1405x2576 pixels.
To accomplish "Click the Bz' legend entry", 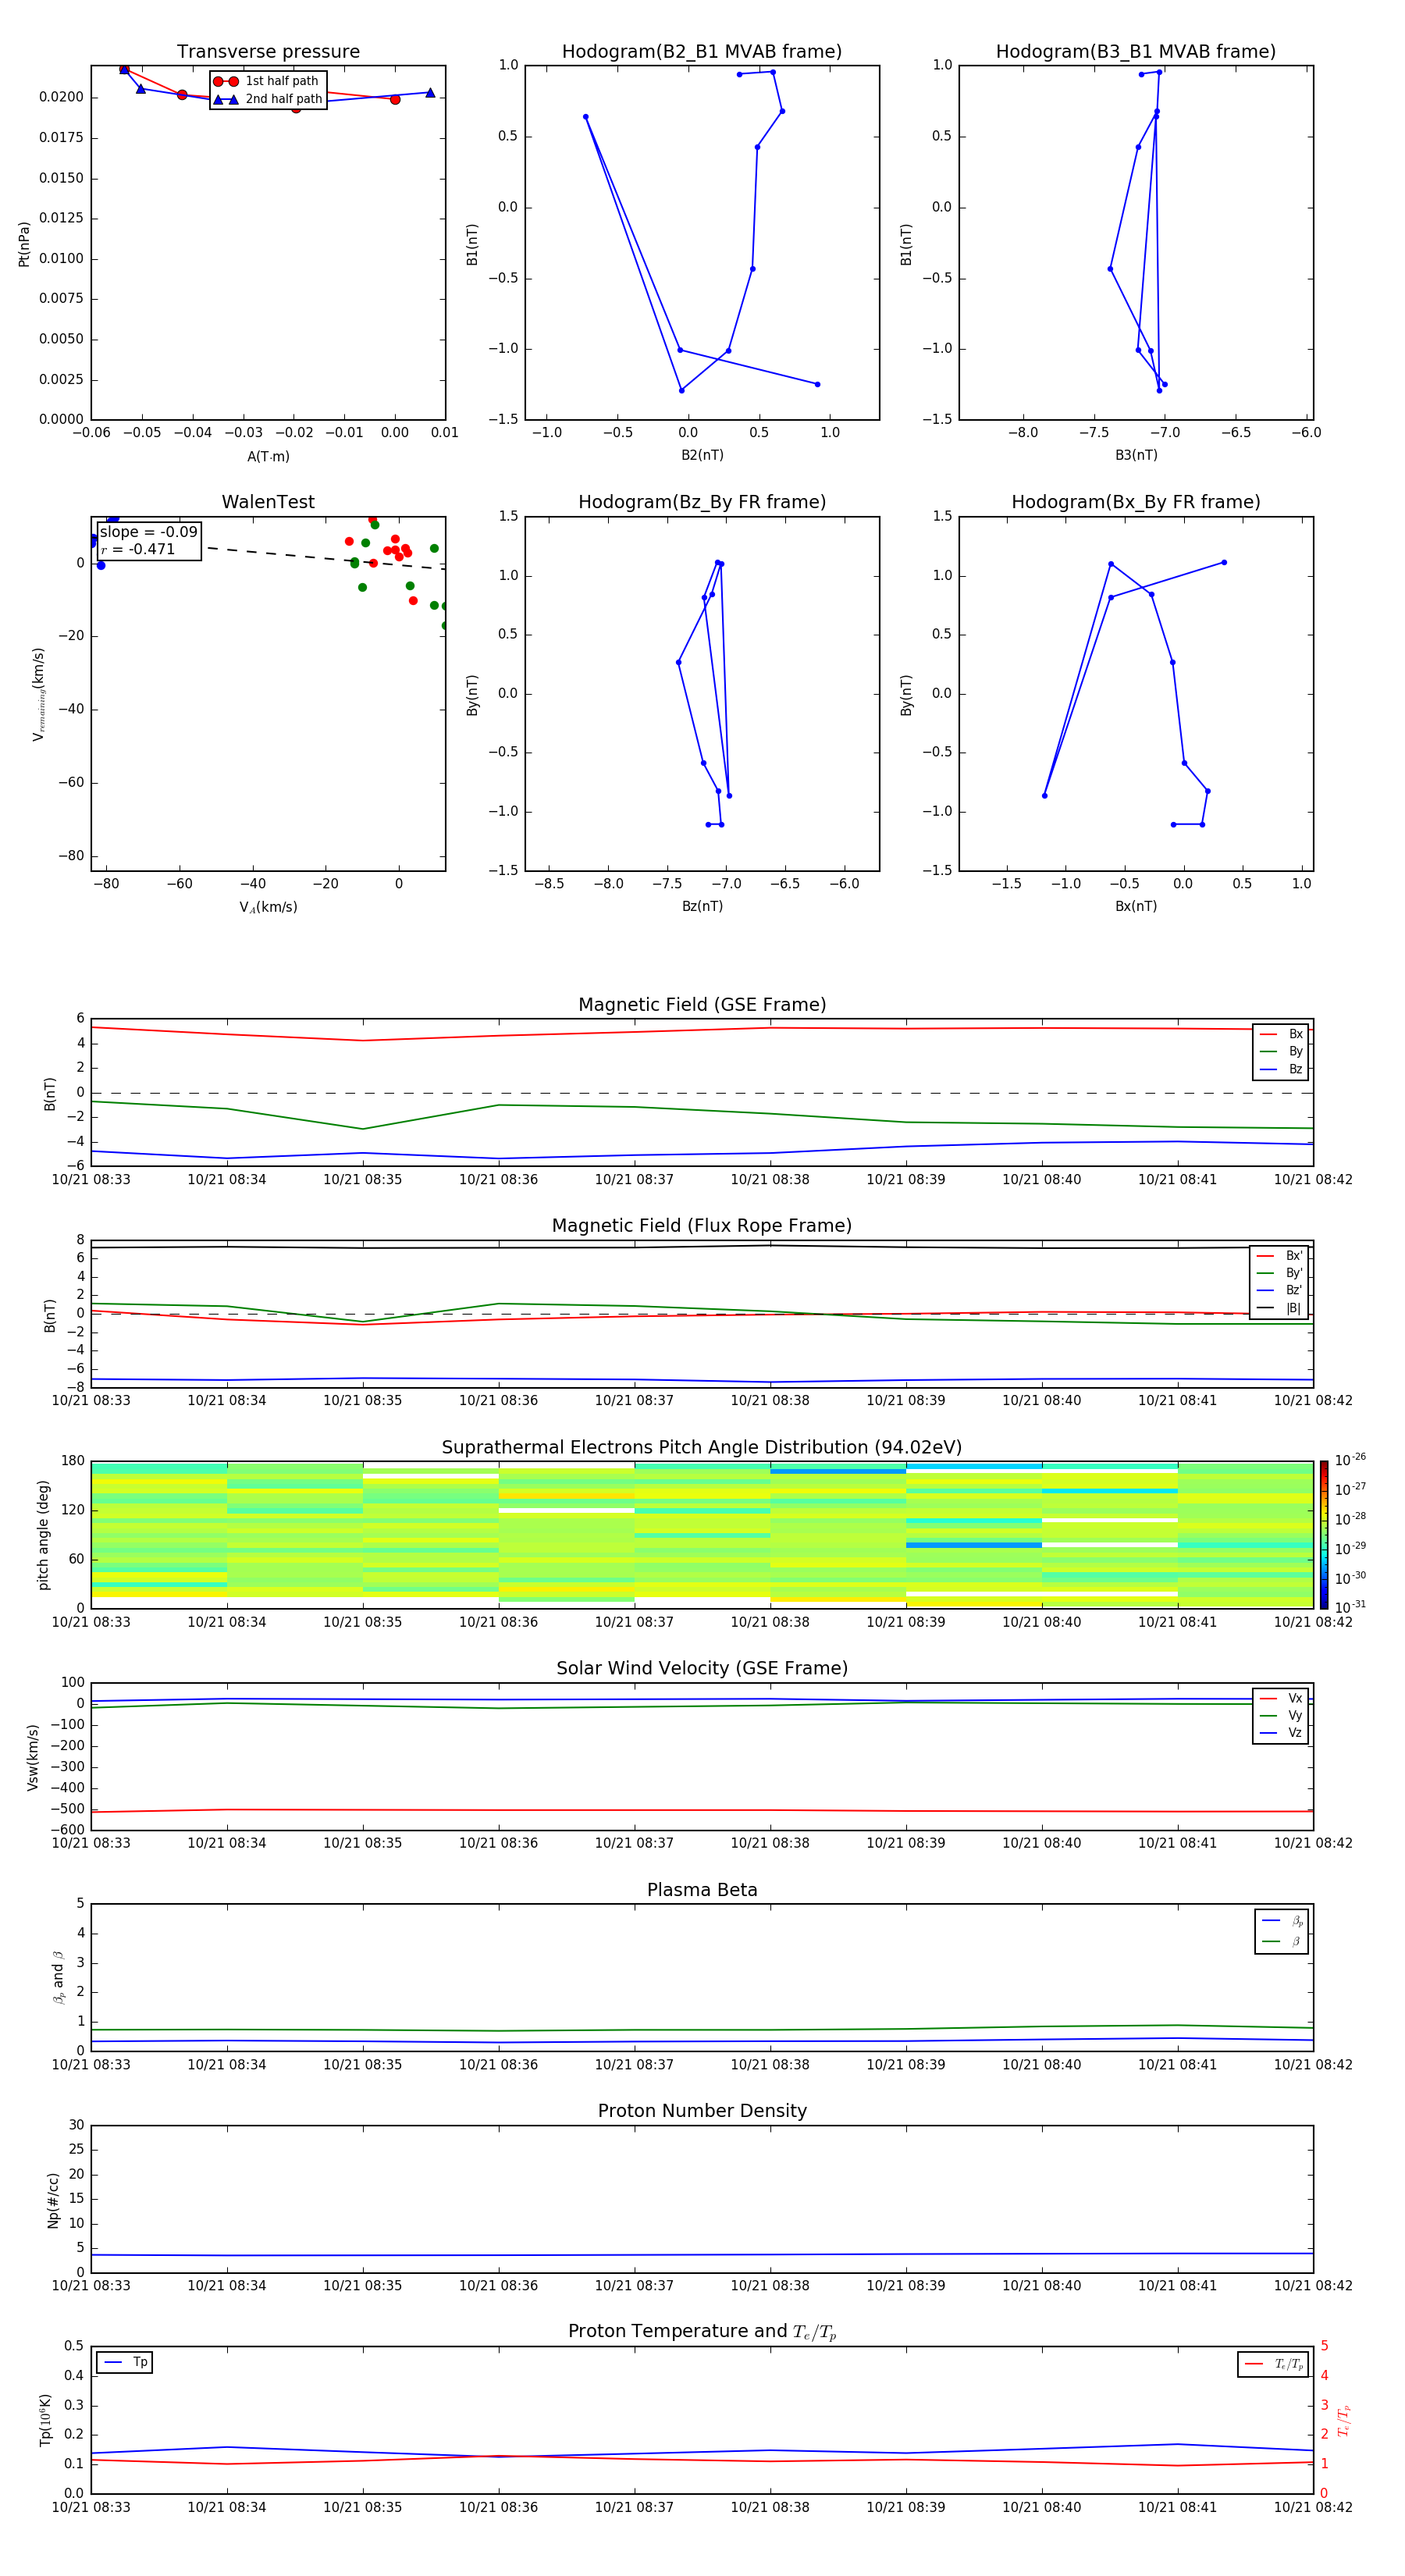I will (x=1279, y=1290).
